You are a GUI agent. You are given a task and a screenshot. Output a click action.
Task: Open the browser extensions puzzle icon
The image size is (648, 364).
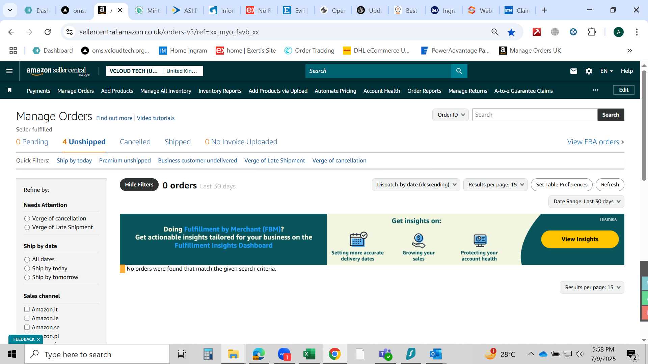pyautogui.click(x=592, y=32)
